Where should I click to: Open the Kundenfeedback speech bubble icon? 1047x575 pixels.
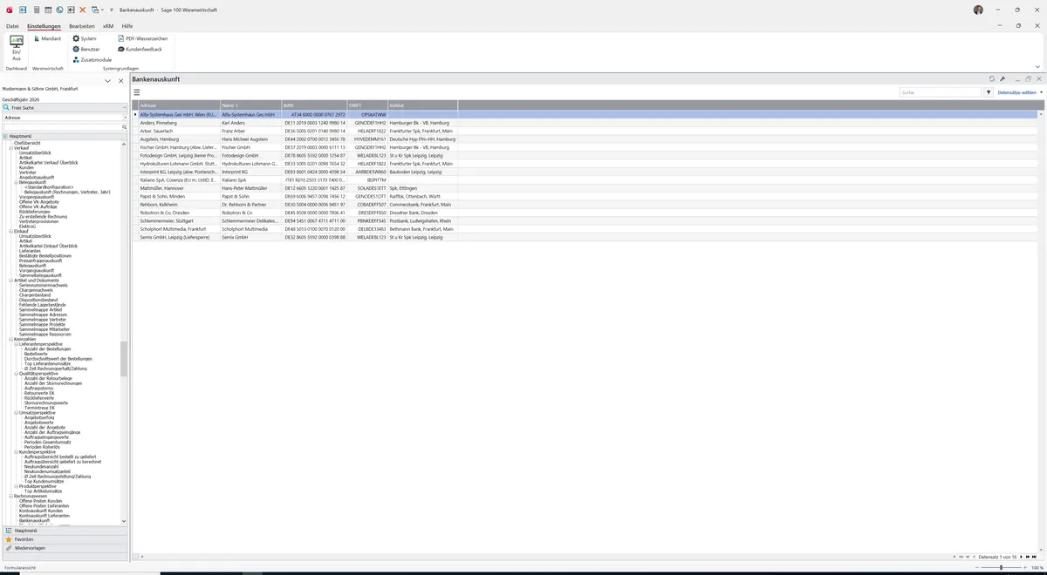(121, 49)
